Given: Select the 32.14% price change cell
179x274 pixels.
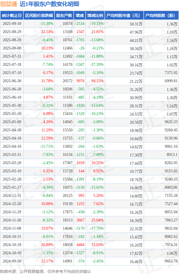Looking at the screenshot, I should pyautogui.click(x=47, y=32).
